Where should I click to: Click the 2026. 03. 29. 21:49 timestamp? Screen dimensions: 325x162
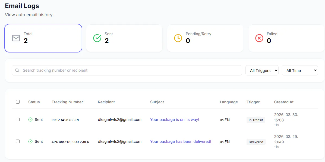[x=286, y=139]
